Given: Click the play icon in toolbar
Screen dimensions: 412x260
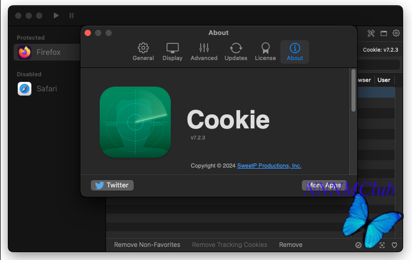Looking at the screenshot, I should (x=56, y=16).
